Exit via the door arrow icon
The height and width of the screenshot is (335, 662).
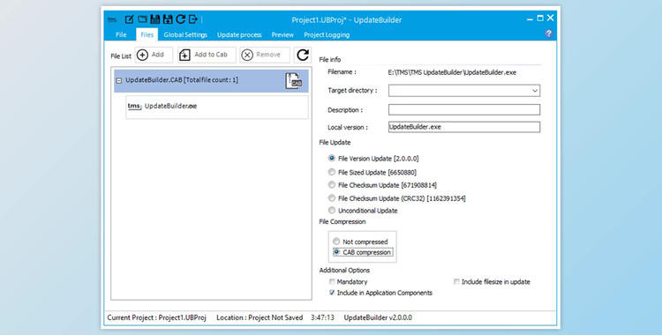[x=193, y=19]
